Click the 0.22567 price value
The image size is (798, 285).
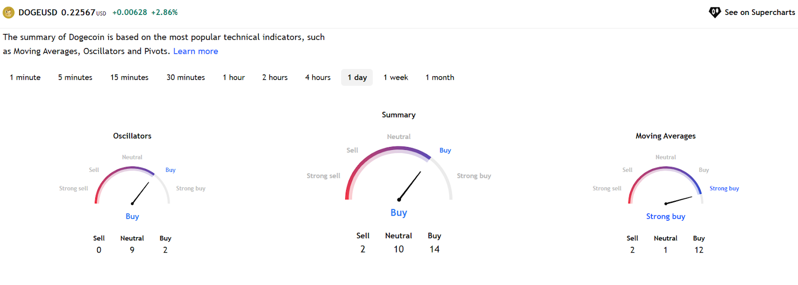pyautogui.click(x=78, y=12)
